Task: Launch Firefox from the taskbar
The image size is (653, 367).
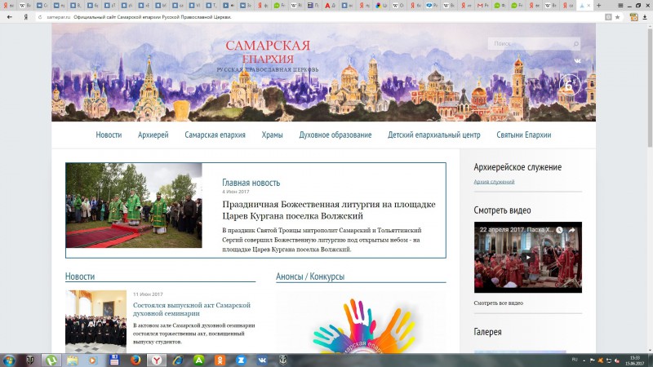Action: 135,360
